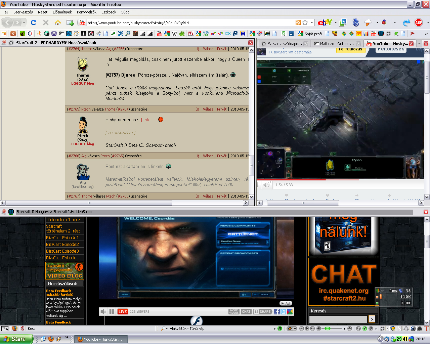Unmute the livestream player audio
430x344 pixels.
103,311
